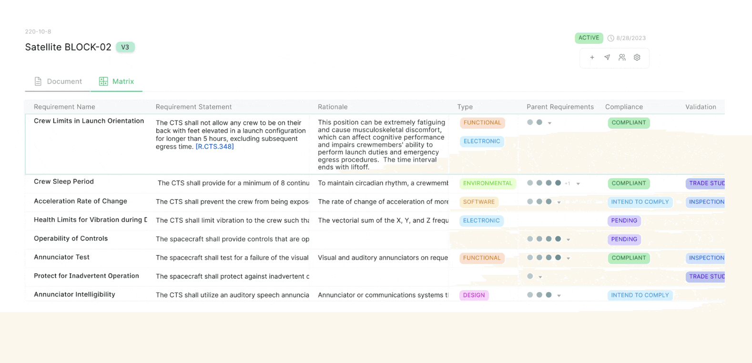Click INTEND TO COMPLY in Acceleration row
752x363 pixels.
click(640, 202)
